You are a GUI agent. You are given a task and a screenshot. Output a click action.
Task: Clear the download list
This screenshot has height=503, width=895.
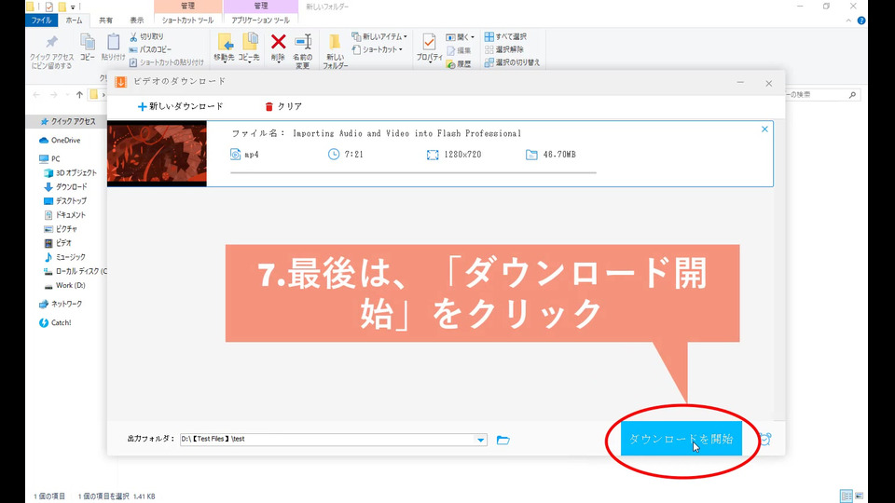[283, 106]
